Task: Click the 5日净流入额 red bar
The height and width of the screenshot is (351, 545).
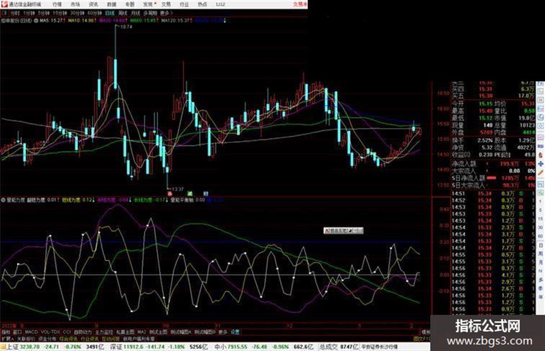Action: pyautogui.click(x=491, y=178)
